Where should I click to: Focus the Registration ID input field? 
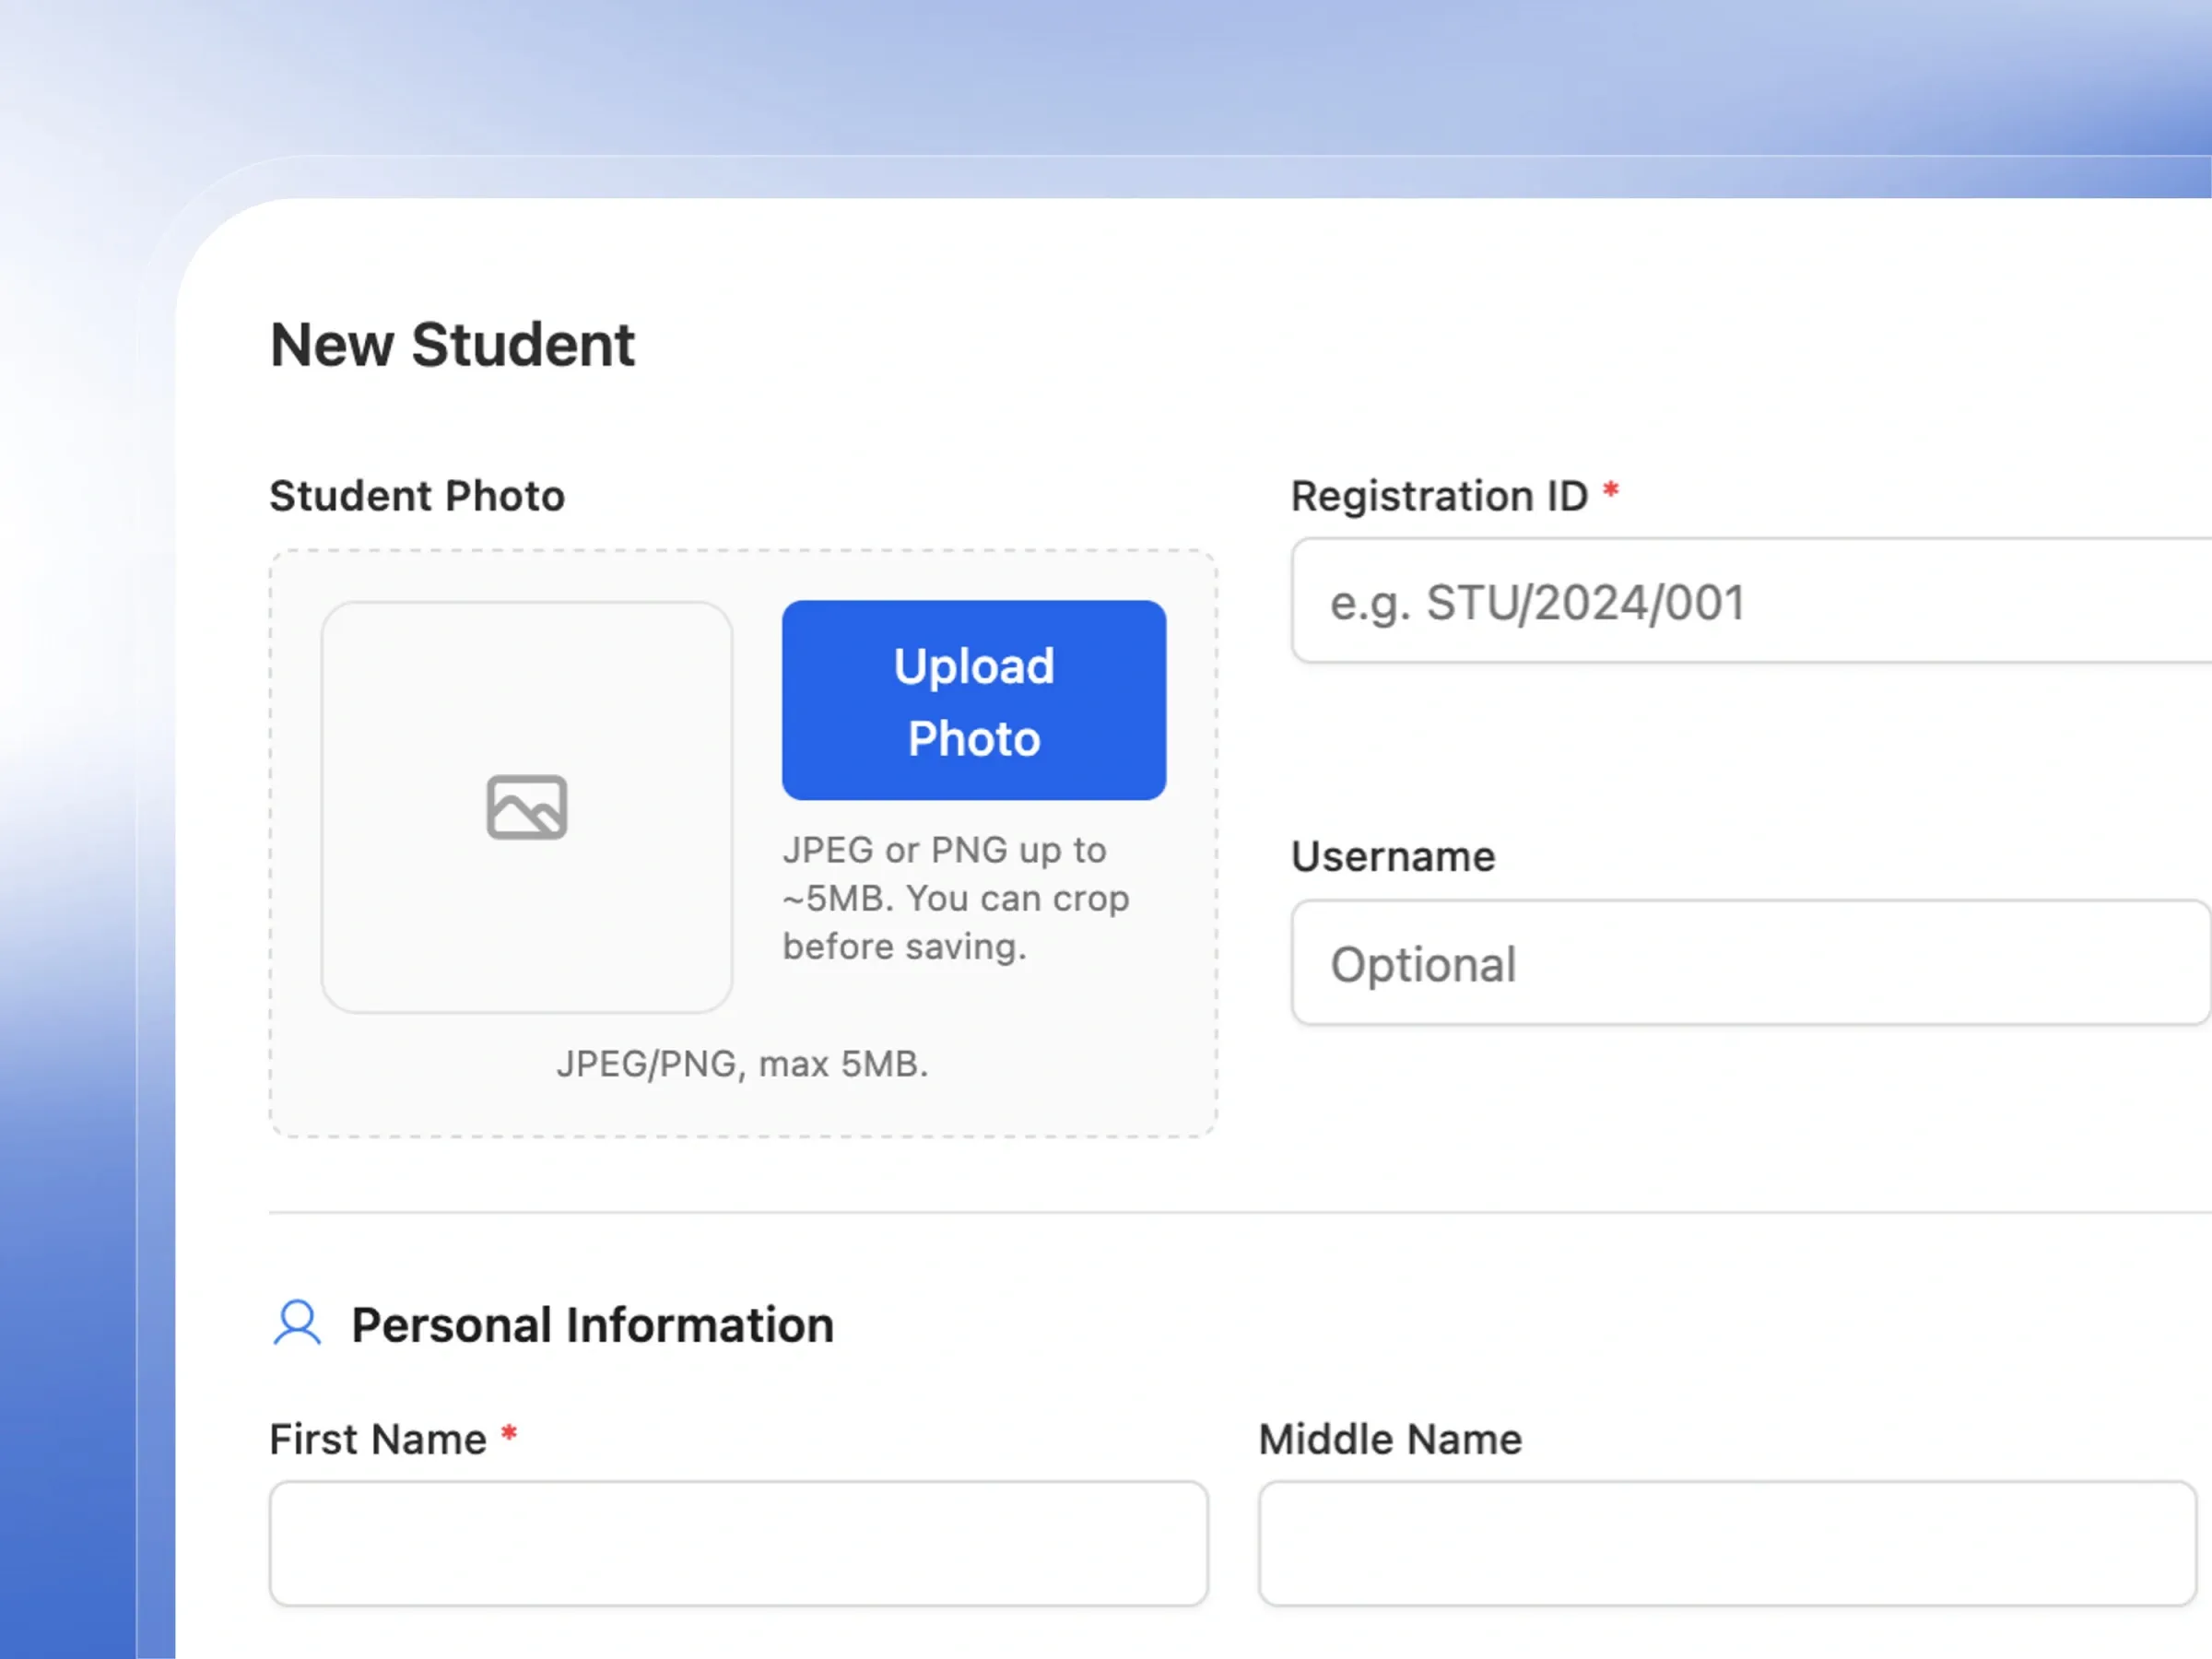coord(1751,601)
